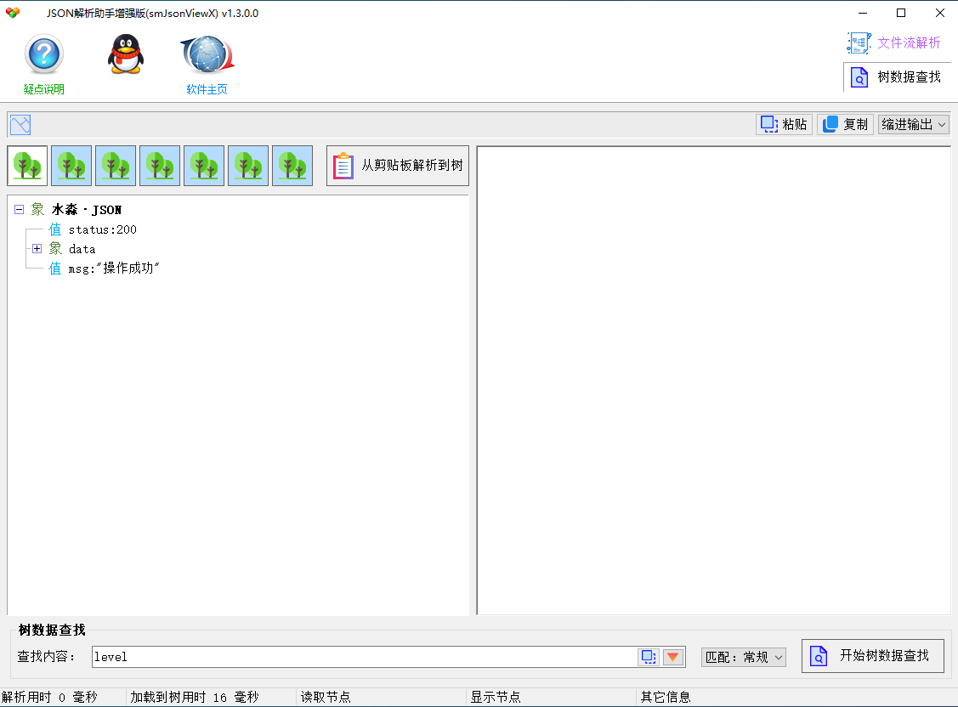Image resolution: width=958 pixels, height=707 pixels.
Task: Click 显示节点 status entry
Action: [x=496, y=698]
